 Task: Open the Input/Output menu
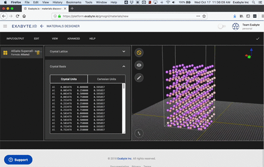pyautogui.click(x=15, y=39)
